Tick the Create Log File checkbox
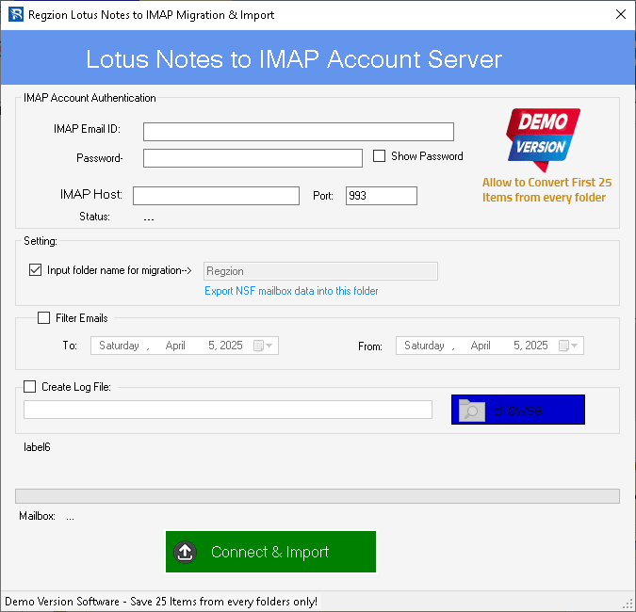The image size is (636, 612). click(29, 387)
